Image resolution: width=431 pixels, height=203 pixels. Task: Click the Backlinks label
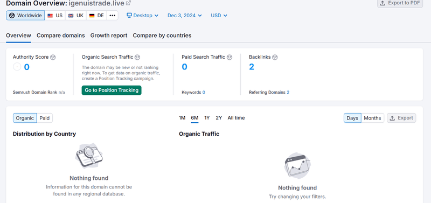(260, 57)
